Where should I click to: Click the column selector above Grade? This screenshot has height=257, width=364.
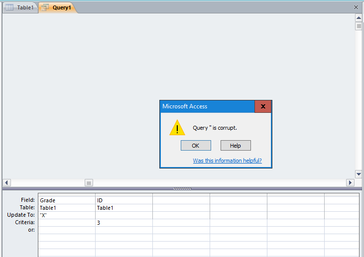point(67,195)
